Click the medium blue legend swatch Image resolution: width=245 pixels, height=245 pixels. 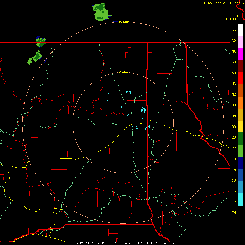click(x=240, y=175)
